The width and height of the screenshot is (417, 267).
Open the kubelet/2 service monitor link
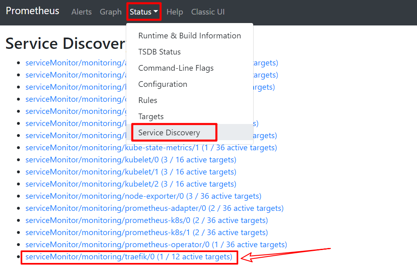(x=131, y=184)
